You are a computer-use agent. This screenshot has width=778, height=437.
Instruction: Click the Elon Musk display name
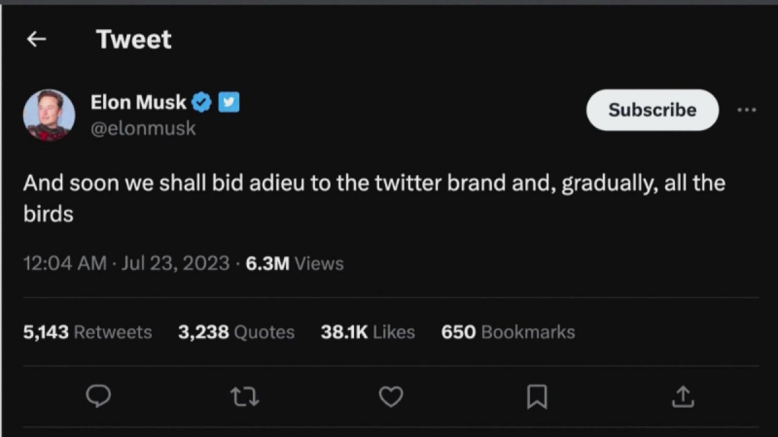139,102
